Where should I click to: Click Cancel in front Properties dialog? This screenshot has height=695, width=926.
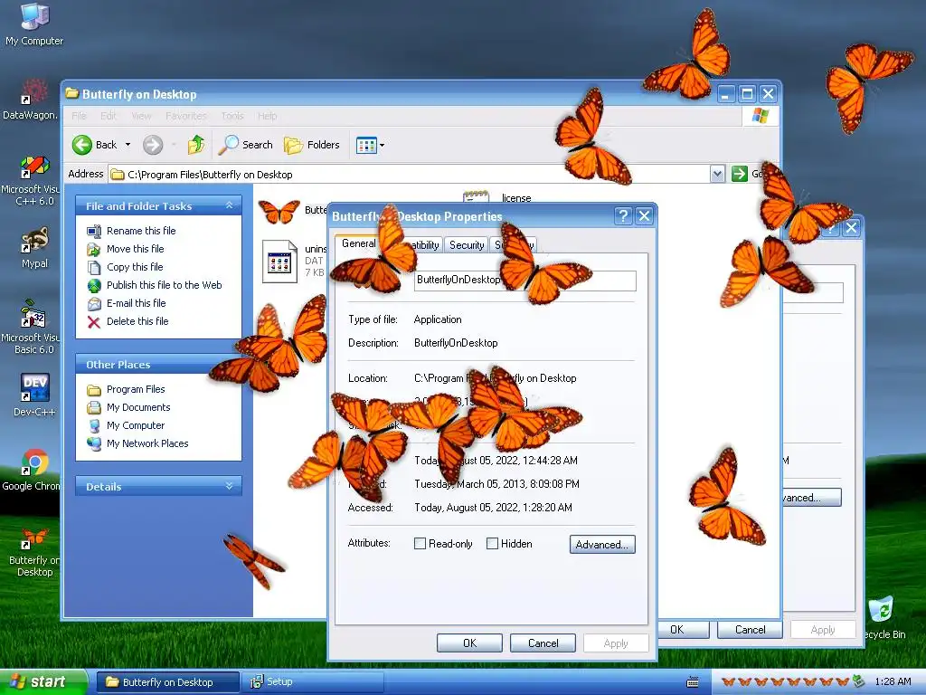(543, 643)
